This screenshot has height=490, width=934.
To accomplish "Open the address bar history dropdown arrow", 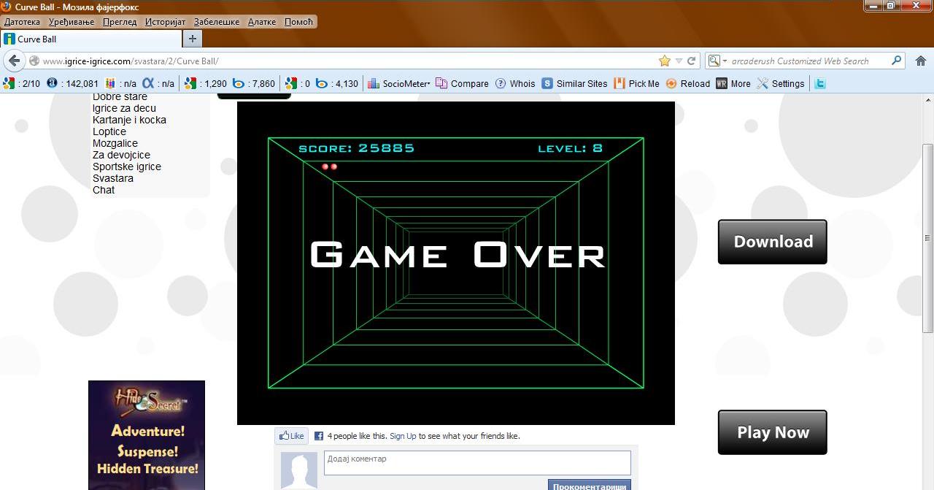I will (679, 61).
